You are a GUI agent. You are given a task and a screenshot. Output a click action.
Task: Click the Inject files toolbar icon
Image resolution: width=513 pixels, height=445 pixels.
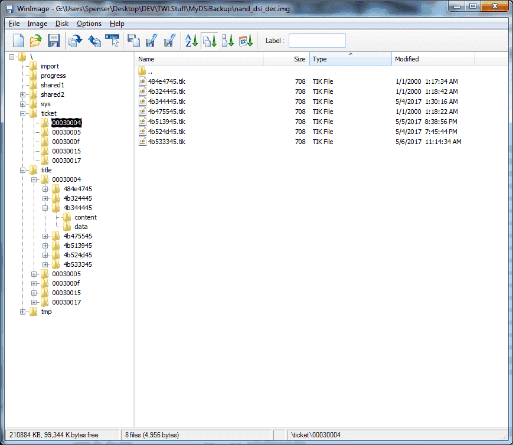(x=75, y=41)
